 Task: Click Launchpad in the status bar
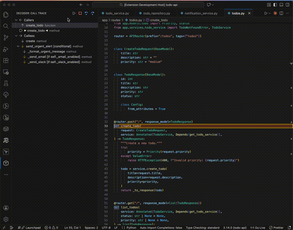point(33,227)
